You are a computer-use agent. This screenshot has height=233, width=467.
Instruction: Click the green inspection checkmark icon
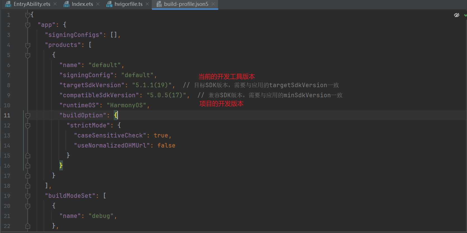coord(465,15)
